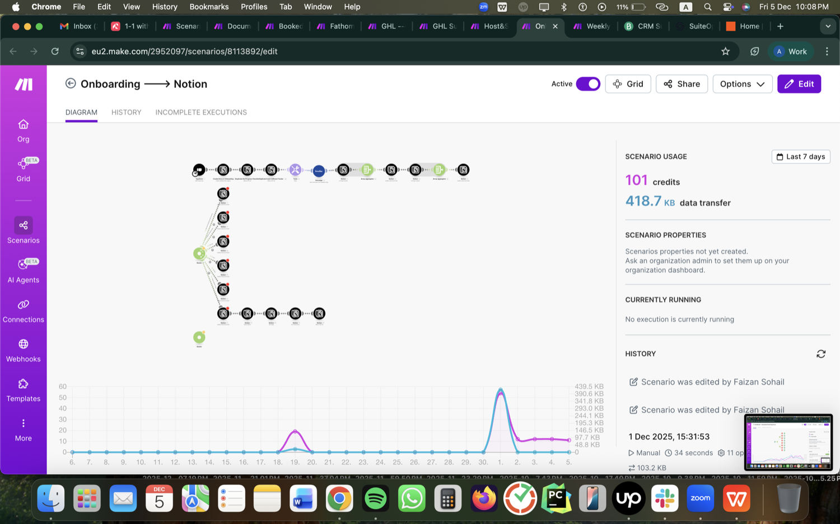Select the Router module with branches
This screenshot has width=840, height=524.
[x=199, y=253]
